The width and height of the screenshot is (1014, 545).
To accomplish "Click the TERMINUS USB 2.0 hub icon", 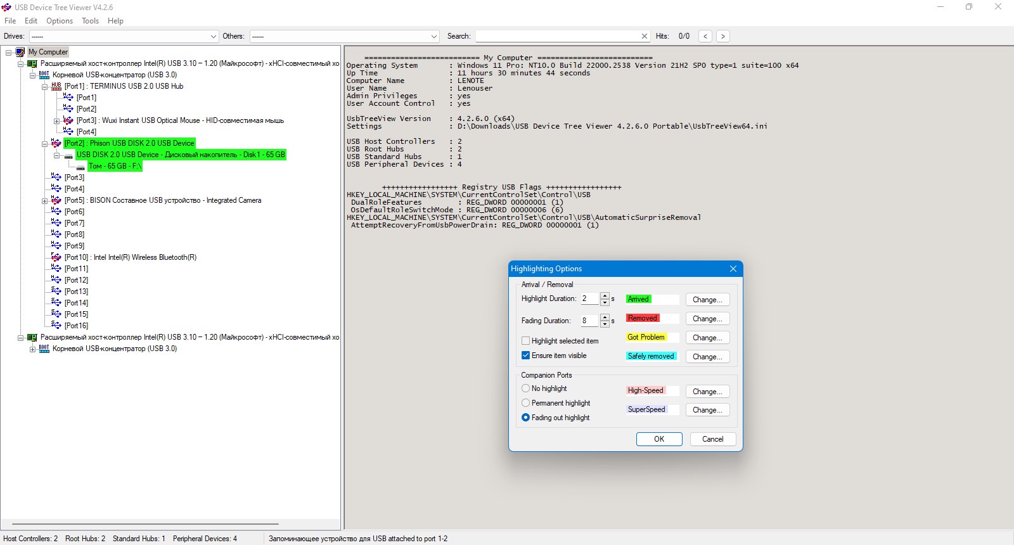I will (56, 86).
